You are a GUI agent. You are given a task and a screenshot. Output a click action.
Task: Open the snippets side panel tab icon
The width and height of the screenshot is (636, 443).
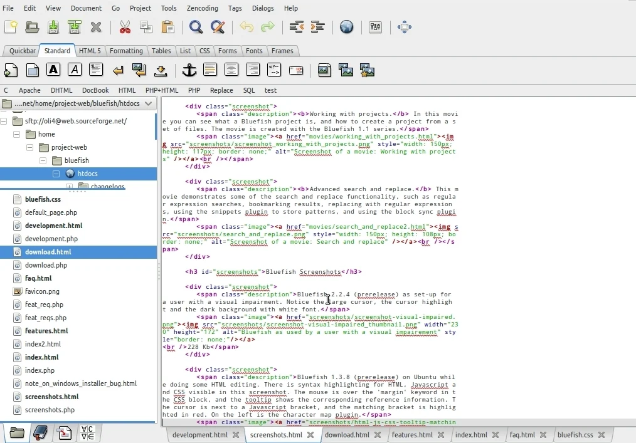[x=64, y=433]
